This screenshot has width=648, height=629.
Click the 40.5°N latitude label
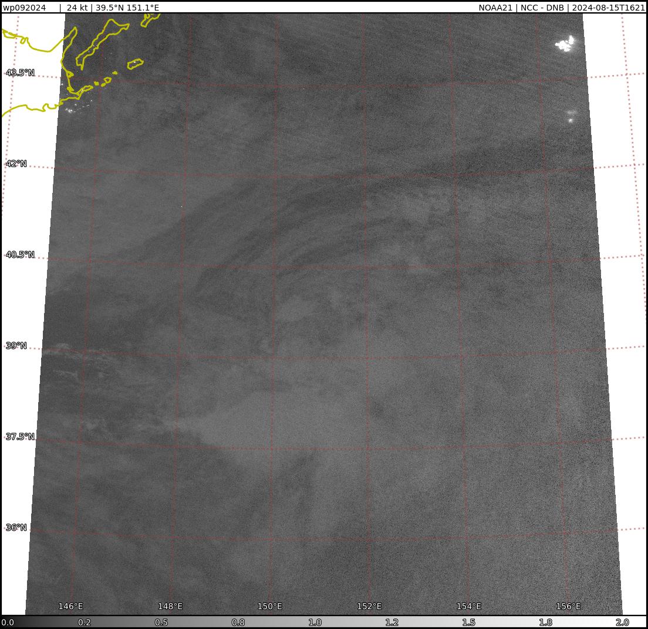pos(20,254)
